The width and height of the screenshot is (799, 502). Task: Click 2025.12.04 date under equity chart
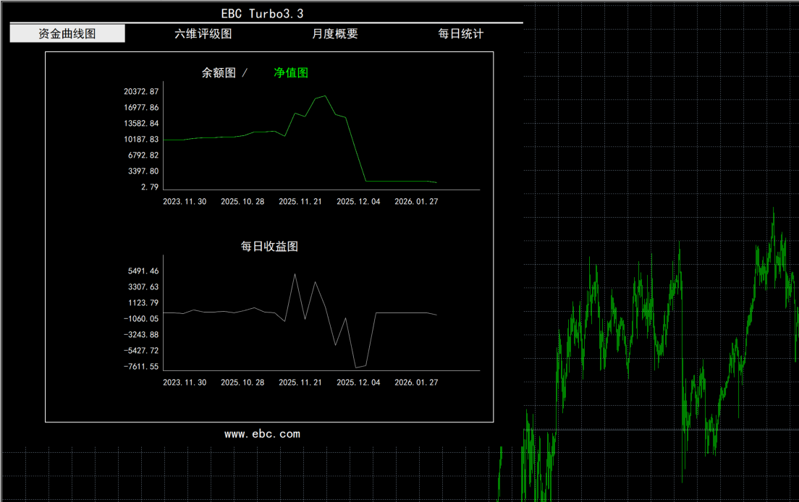tap(358, 202)
